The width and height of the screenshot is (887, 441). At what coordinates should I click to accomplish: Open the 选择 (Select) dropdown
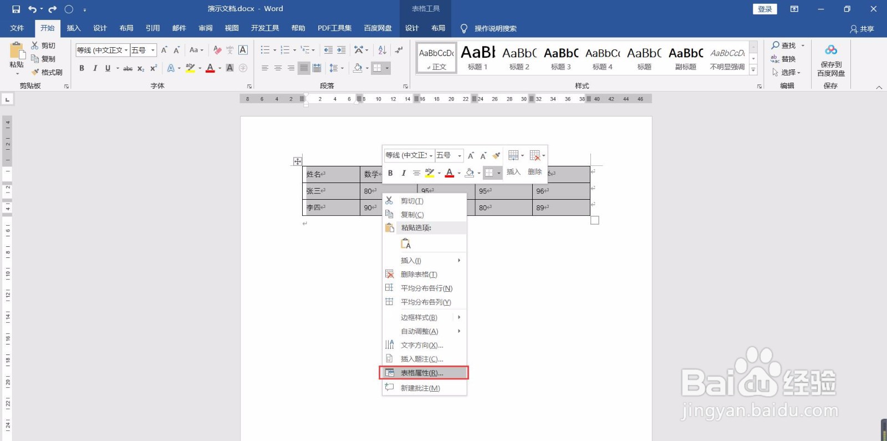pos(786,72)
